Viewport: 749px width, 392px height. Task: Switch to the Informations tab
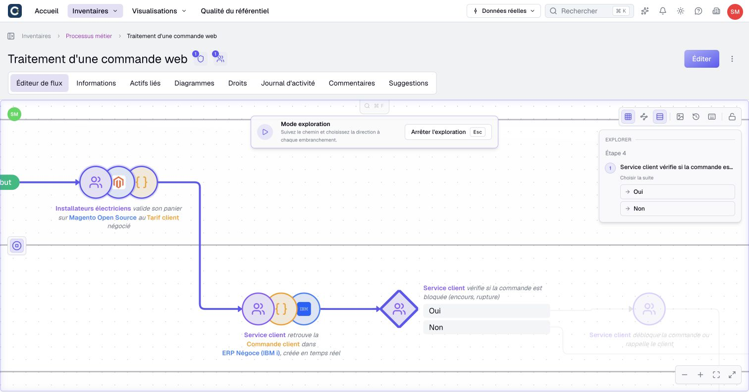pyautogui.click(x=96, y=83)
